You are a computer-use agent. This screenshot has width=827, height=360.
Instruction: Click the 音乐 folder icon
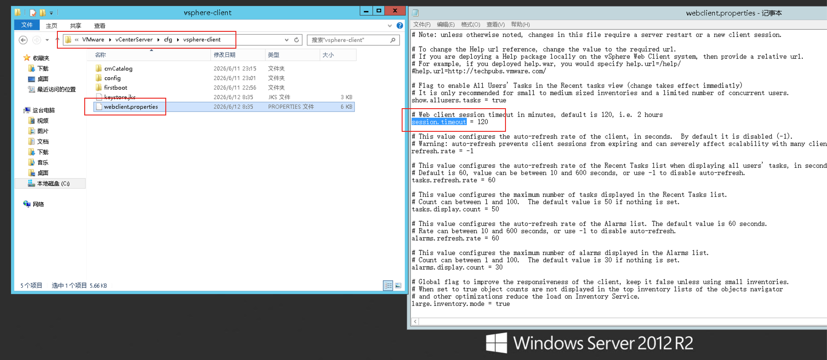pos(31,162)
